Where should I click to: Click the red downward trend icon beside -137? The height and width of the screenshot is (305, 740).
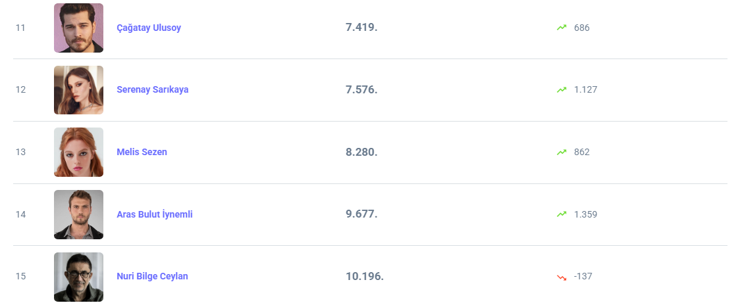coord(561,277)
